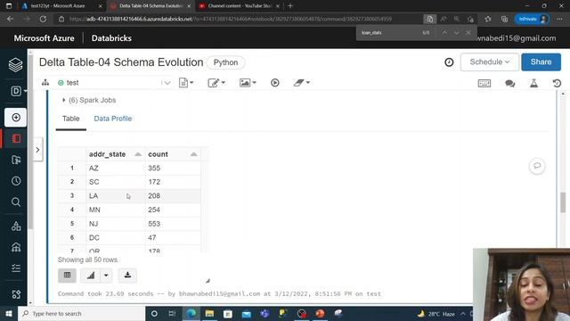
Task: Close the find-in-page bar
Action: pos(468,33)
